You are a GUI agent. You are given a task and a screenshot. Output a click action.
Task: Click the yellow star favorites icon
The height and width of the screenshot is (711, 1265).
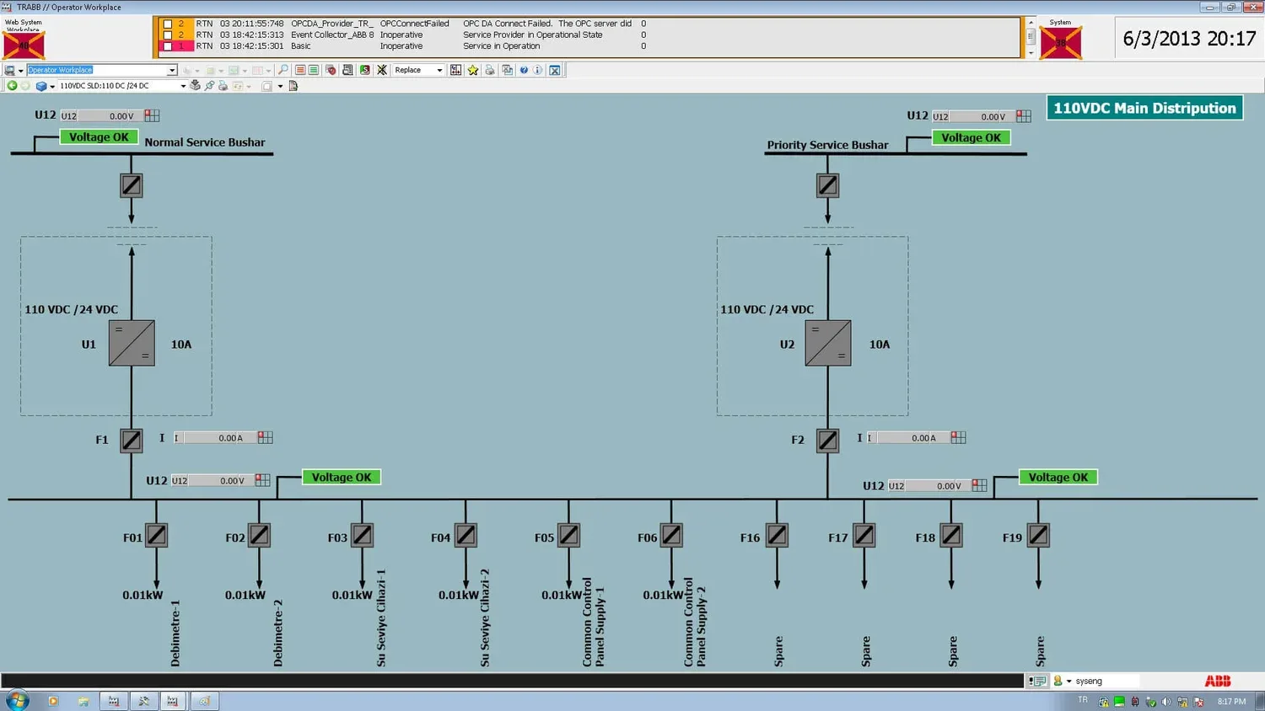[x=473, y=70]
